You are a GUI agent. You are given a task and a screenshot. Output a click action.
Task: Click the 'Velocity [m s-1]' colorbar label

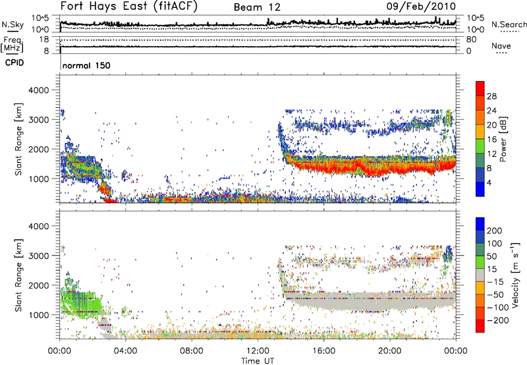(x=516, y=275)
